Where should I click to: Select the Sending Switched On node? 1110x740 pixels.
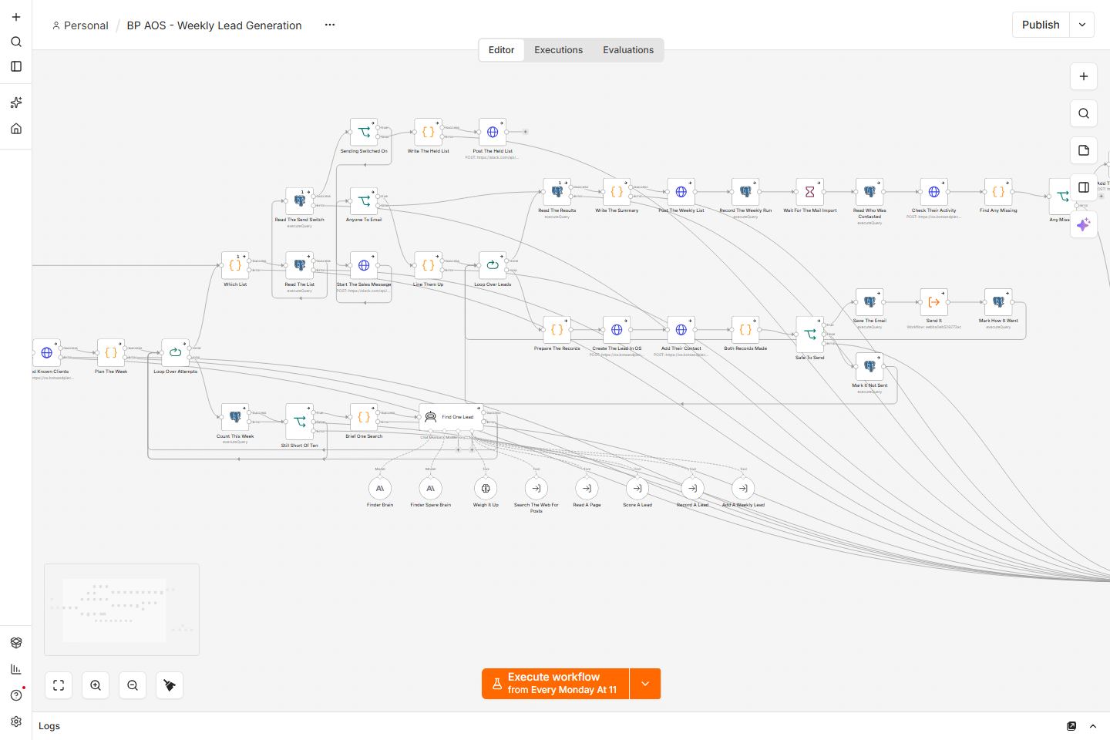click(364, 132)
